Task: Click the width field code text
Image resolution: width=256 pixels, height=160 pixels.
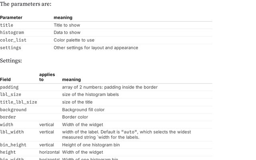Action: (x=6, y=124)
